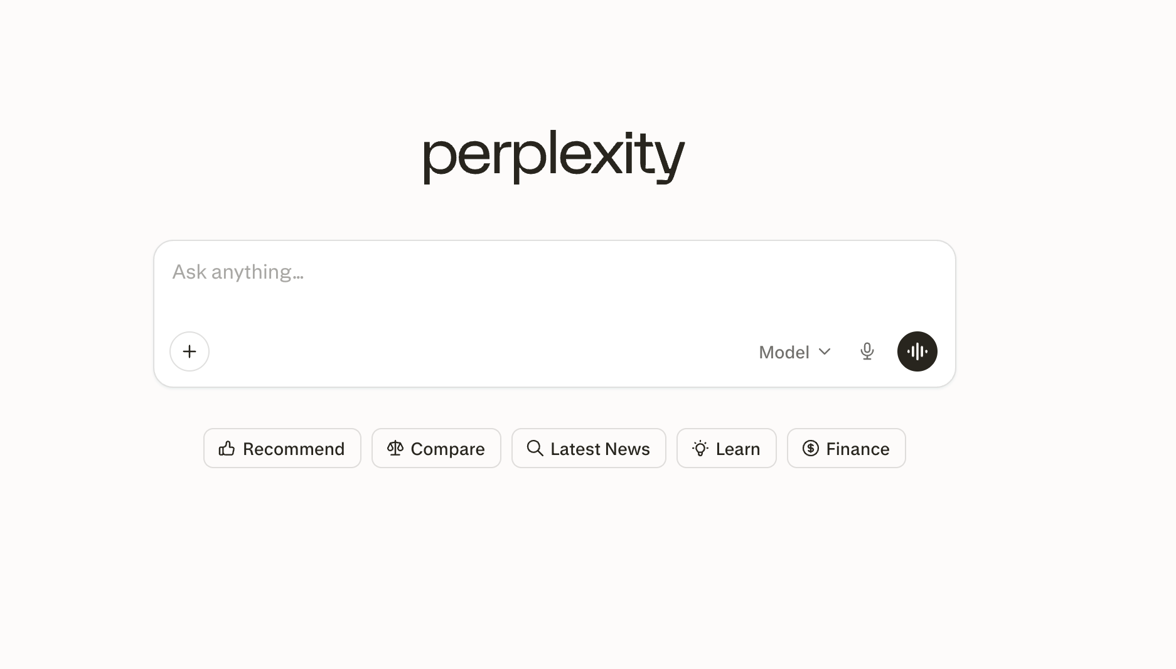The image size is (1176, 669).
Task: Click the thumbs-up icon on Recommend chip
Action: 227,448
